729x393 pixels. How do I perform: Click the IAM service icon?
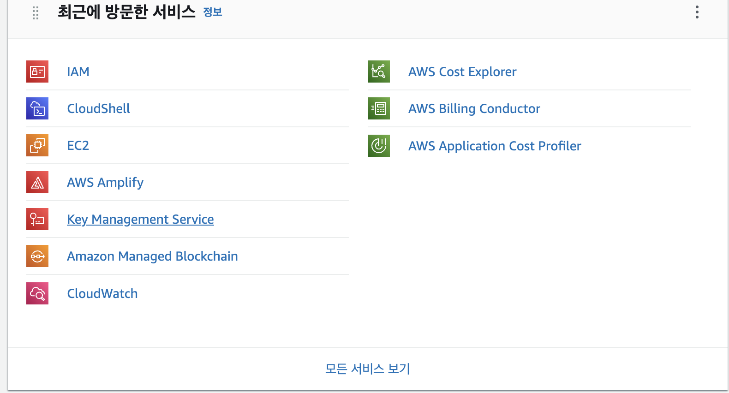tap(37, 71)
